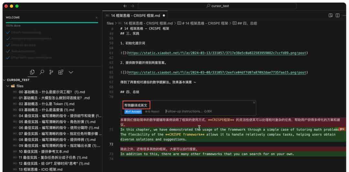Close the WELCOME panel

pos(96,17)
